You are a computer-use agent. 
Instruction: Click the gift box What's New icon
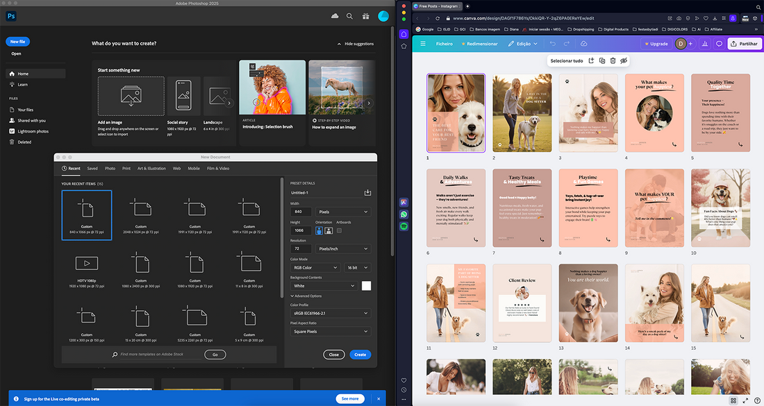tap(365, 16)
